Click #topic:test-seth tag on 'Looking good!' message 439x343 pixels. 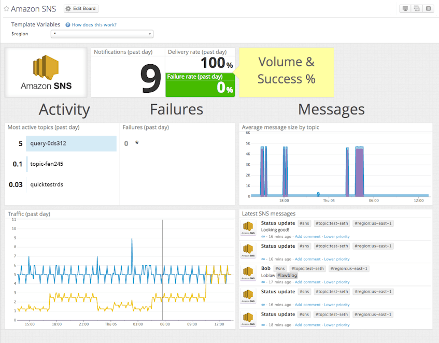332,223
